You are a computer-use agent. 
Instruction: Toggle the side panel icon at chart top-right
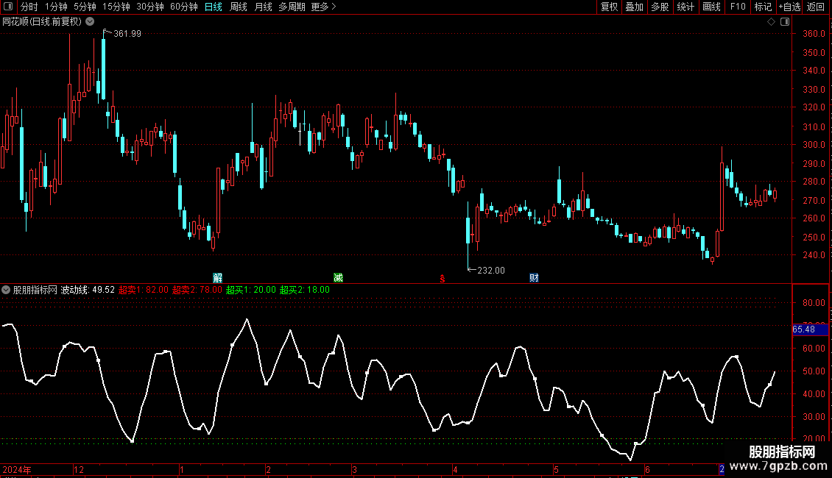785,22
